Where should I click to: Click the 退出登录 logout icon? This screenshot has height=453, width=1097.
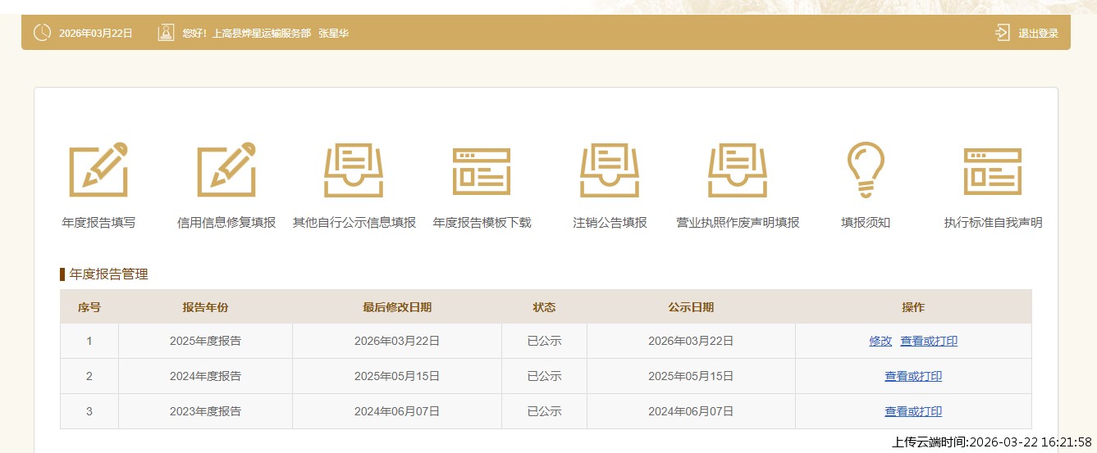click(x=1002, y=33)
